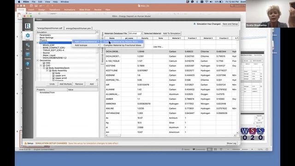
Task: Toggle the Upper arm0 checkbox
Action: pyautogui.click(x=53, y=78)
